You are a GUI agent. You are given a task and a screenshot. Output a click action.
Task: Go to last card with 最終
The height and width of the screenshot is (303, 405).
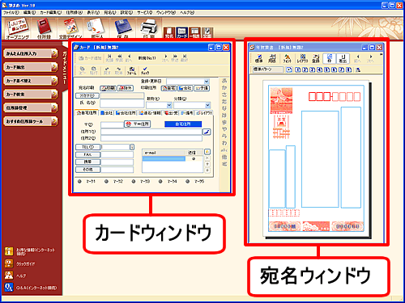pyautogui.click(x=184, y=58)
